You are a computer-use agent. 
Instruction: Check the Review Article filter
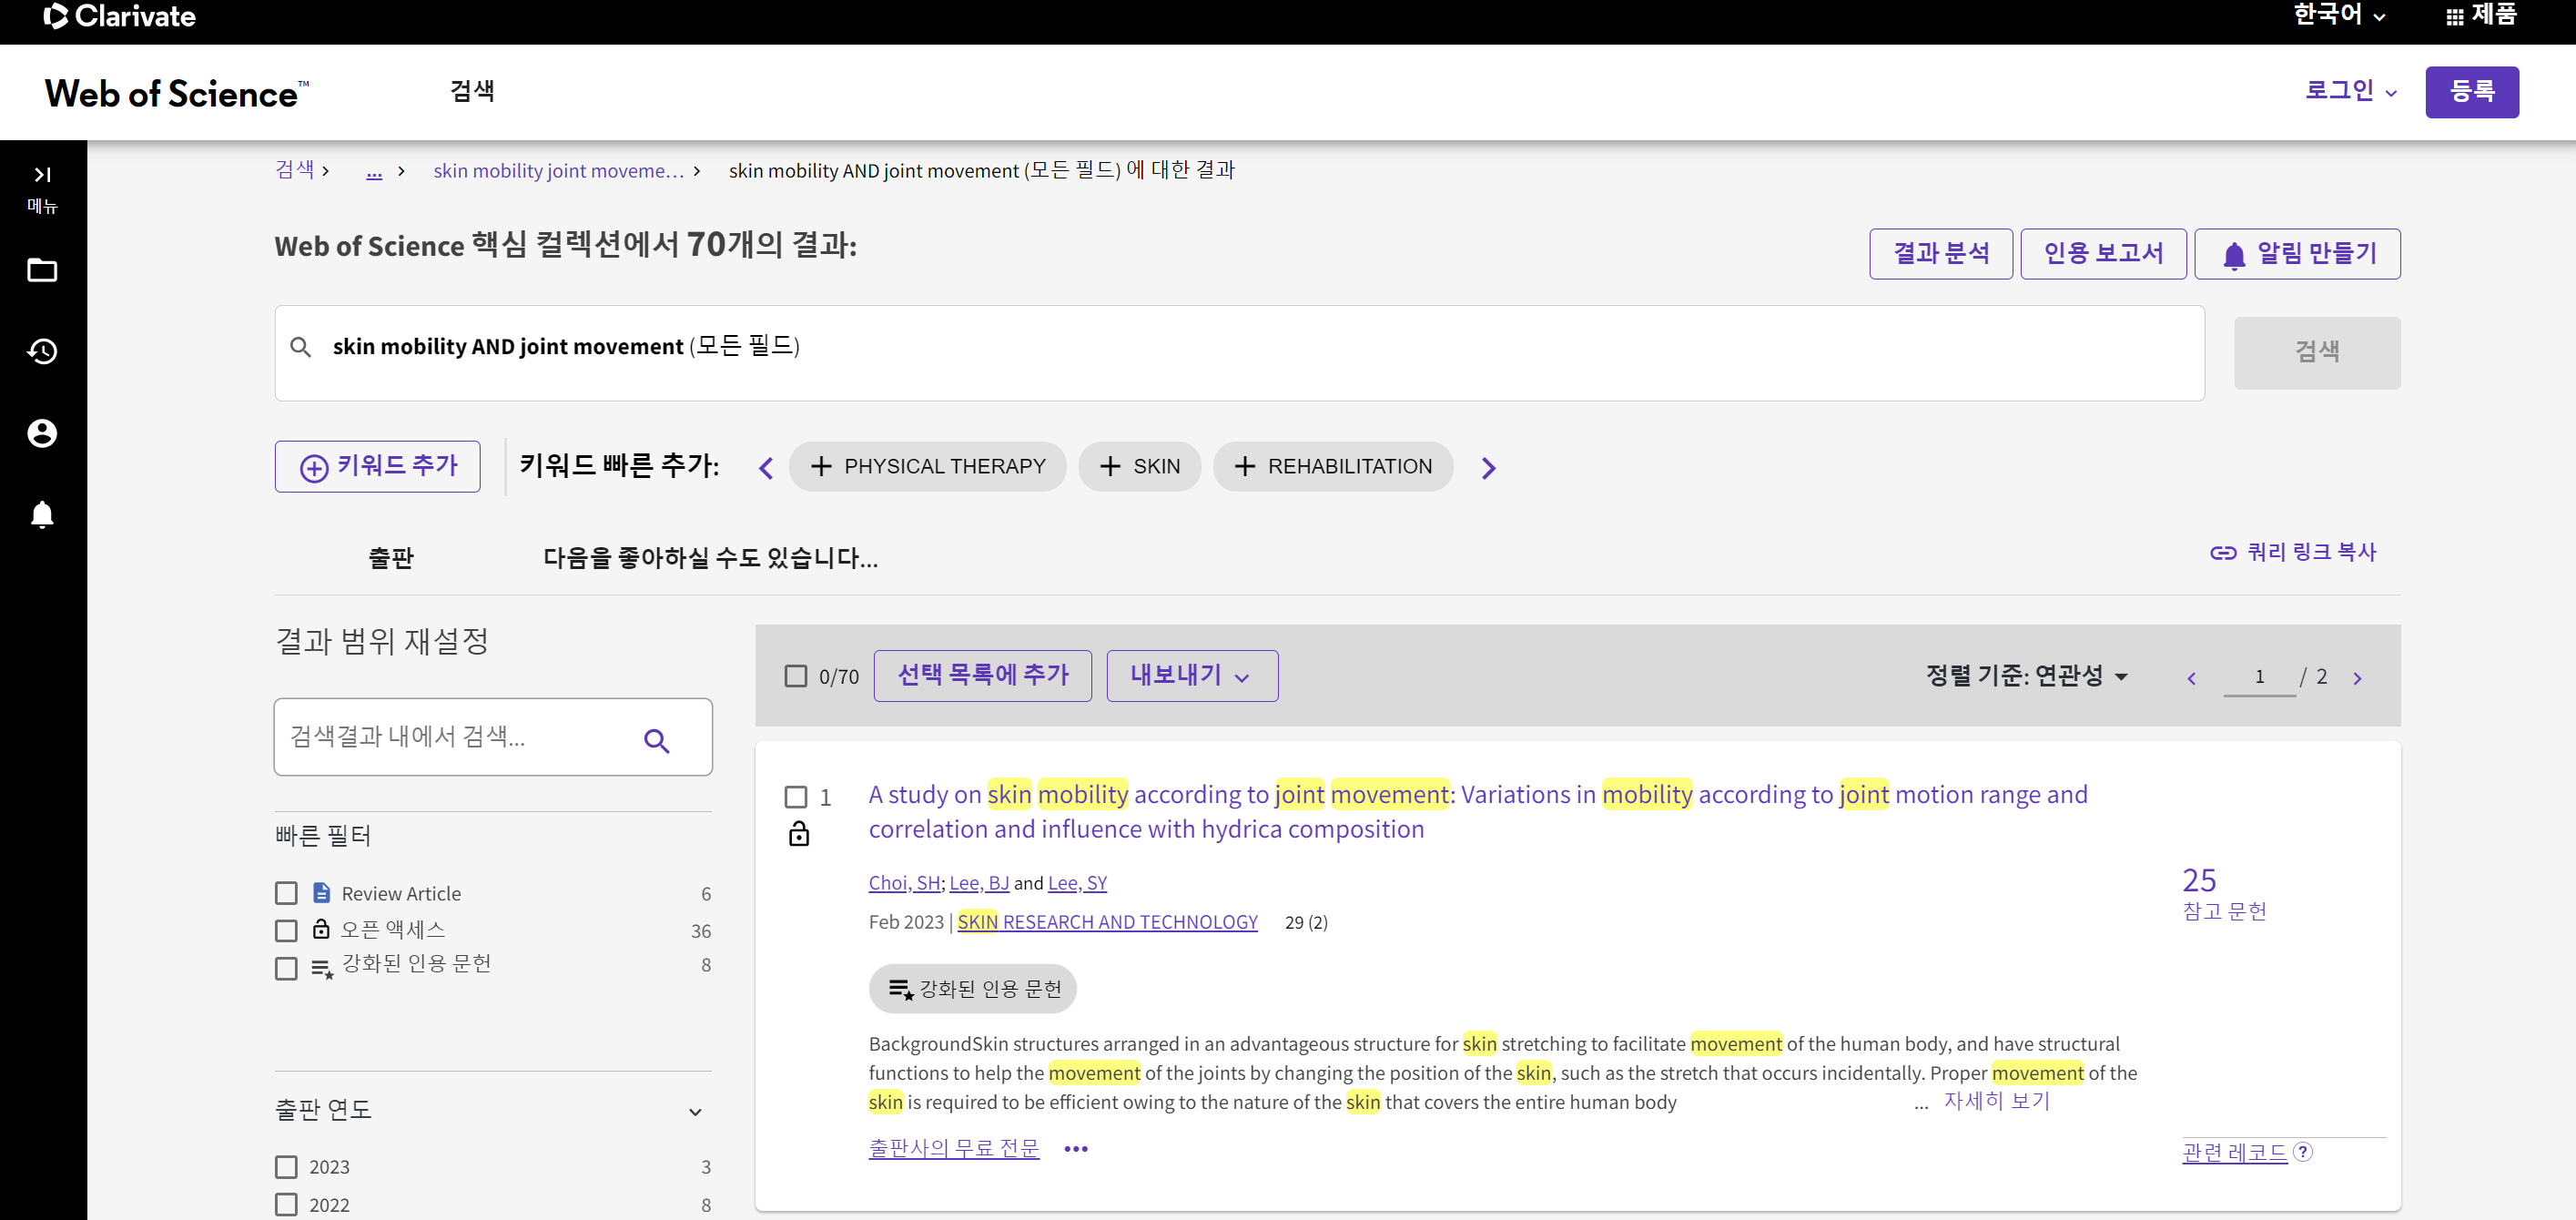point(286,893)
